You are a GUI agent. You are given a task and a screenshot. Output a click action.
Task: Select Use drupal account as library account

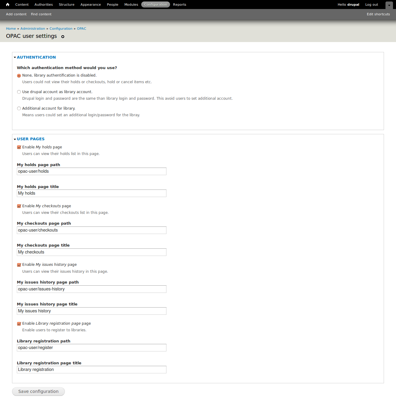click(x=19, y=92)
